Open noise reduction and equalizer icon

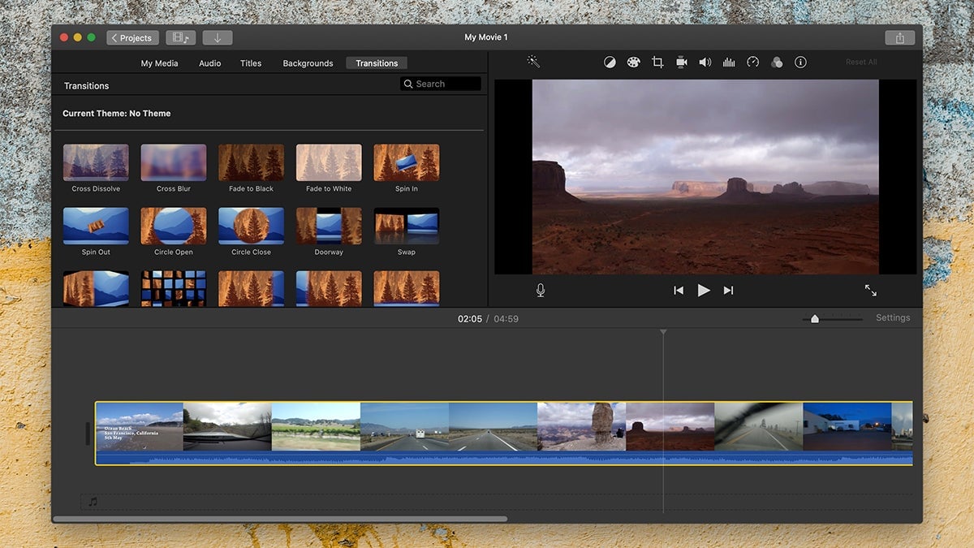point(729,63)
